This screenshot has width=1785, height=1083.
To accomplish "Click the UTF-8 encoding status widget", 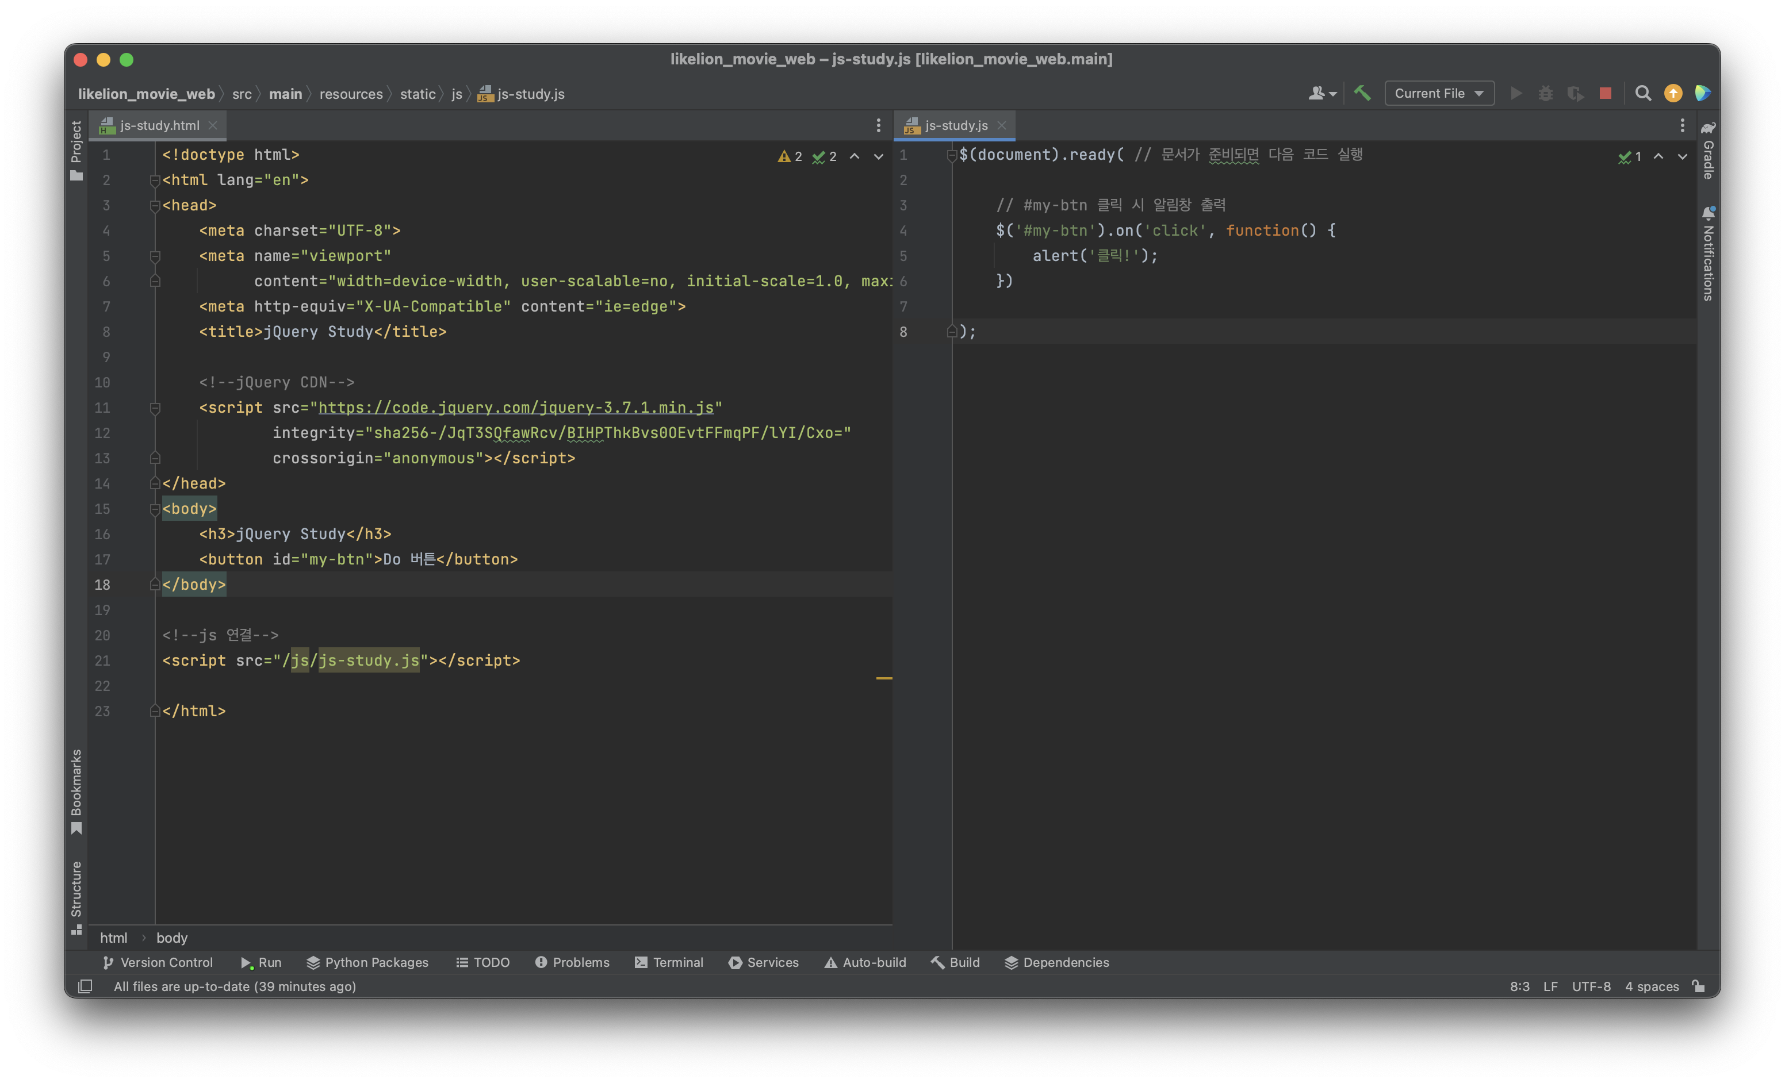I will click(1591, 986).
